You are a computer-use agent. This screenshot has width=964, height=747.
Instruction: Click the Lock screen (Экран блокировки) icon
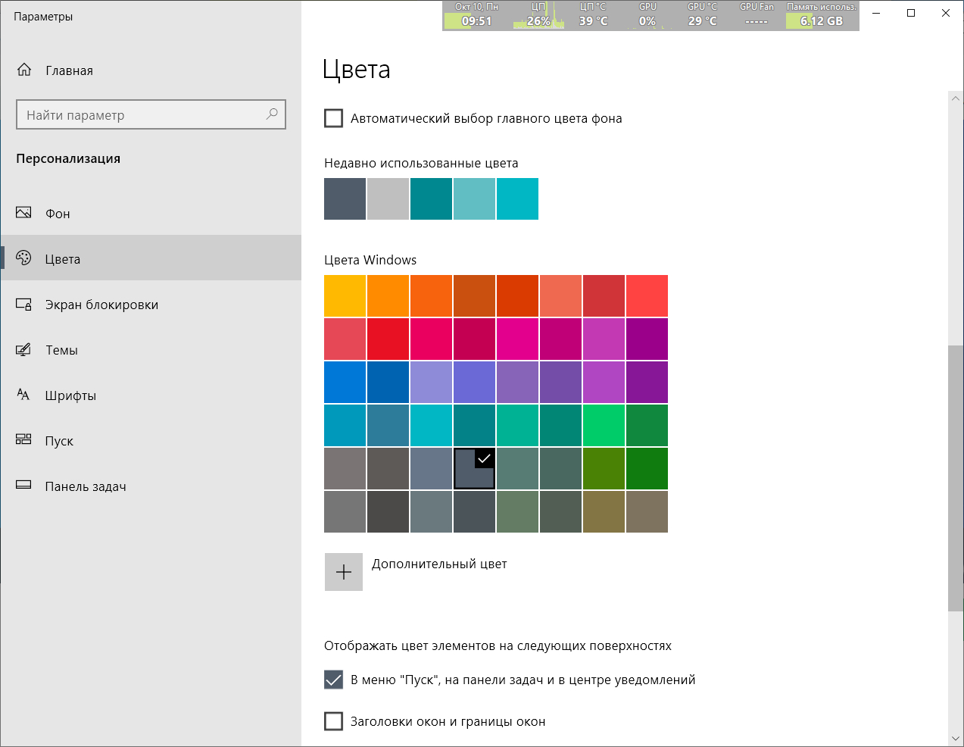tap(23, 305)
